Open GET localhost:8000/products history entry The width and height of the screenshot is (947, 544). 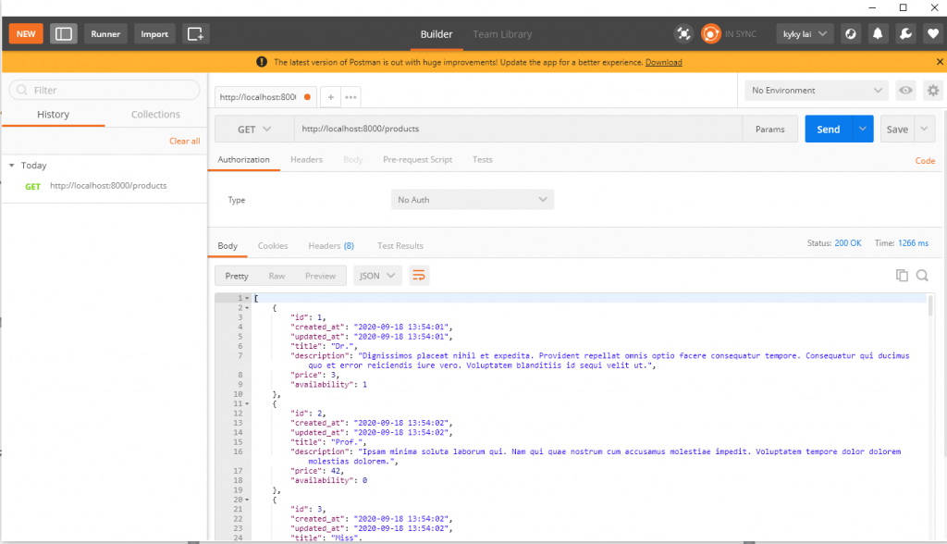[105, 186]
